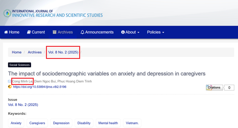
Task: Click author name Phuc Hoang Diem Trinh
Action: point(74,81)
